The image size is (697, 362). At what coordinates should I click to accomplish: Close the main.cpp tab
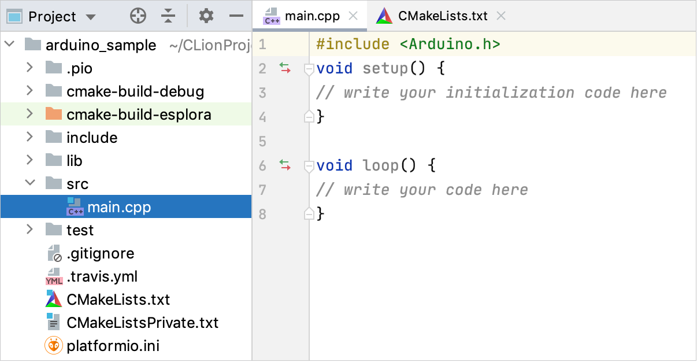pos(354,16)
